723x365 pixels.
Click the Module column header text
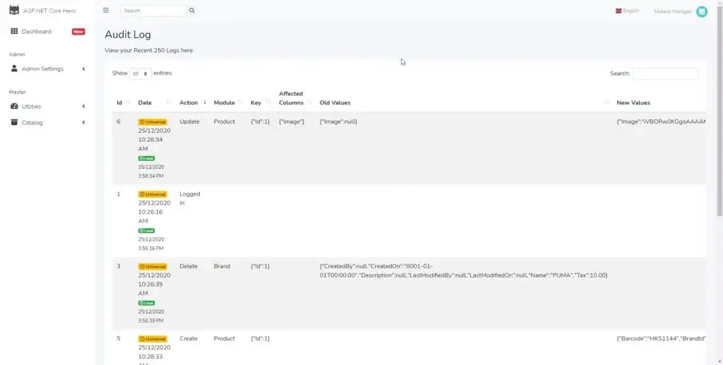pos(224,103)
